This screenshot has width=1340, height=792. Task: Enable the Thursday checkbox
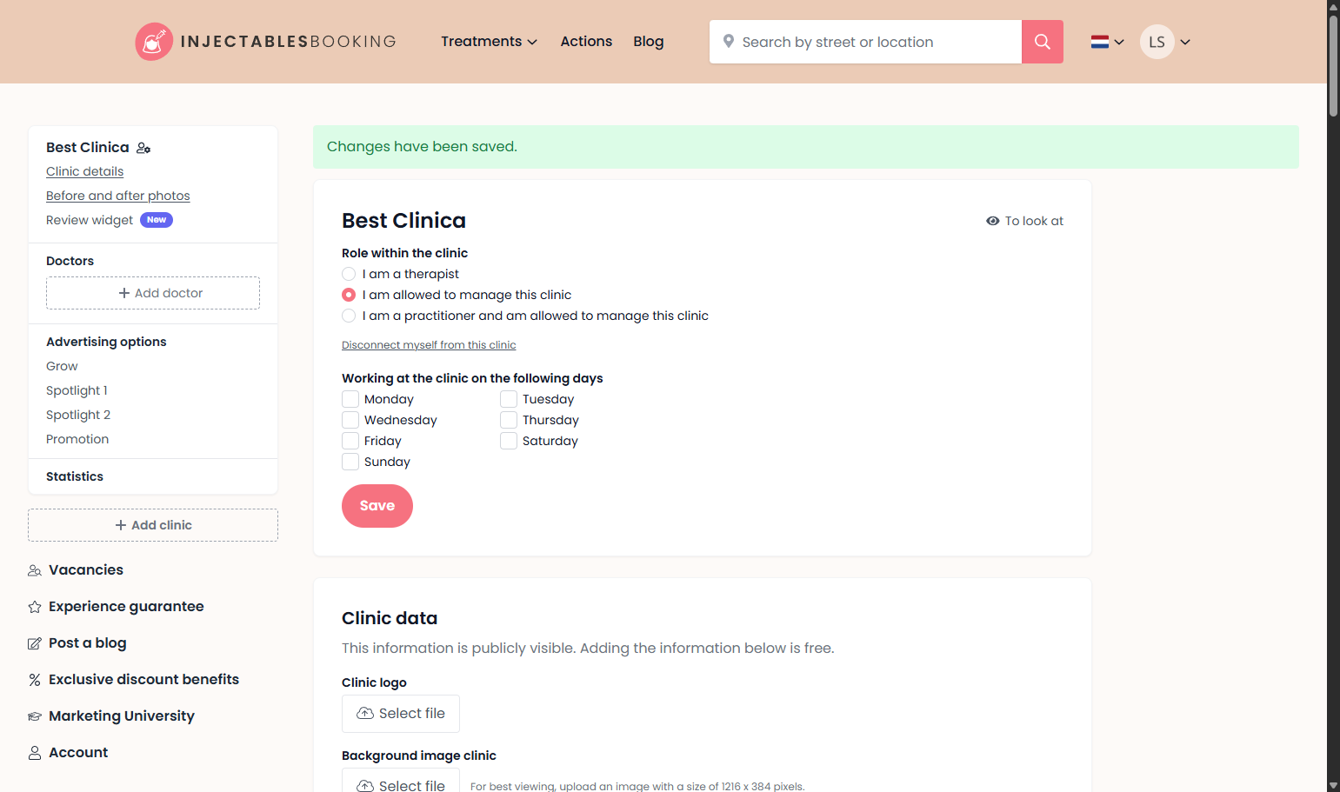[509, 420]
